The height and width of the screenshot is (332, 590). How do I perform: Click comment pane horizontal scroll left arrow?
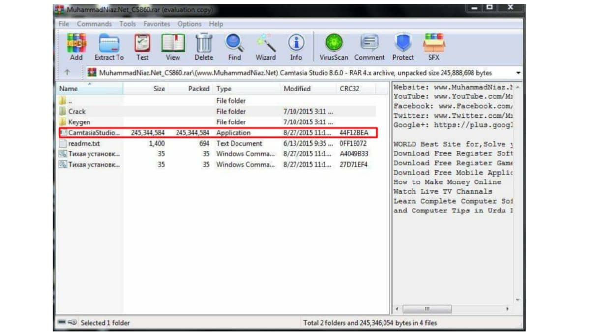(x=398, y=309)
